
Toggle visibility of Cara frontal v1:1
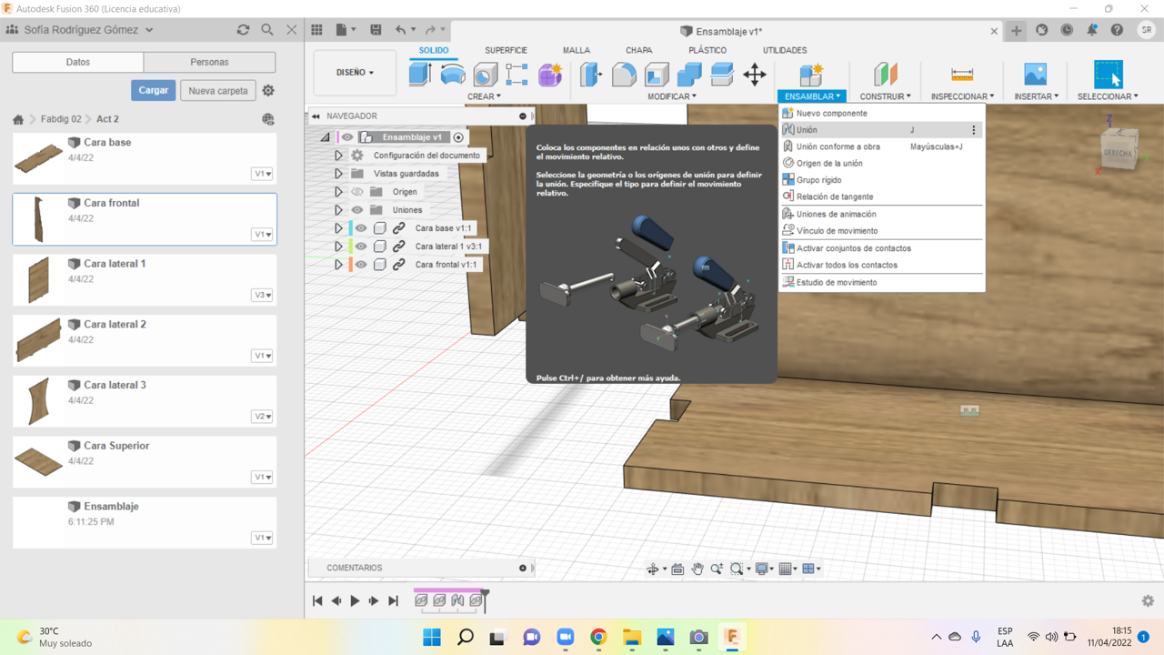click(361, 265)
